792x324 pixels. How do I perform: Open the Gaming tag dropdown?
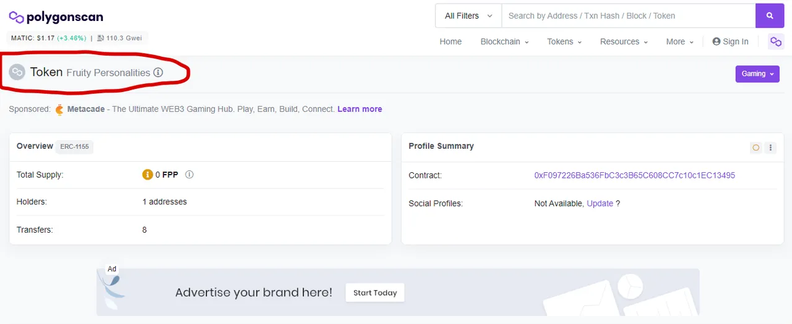[x=757, y=73]
